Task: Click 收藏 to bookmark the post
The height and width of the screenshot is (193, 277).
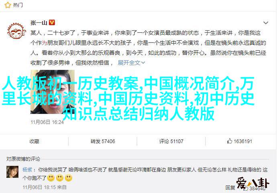Action: [x=34, y=141]
